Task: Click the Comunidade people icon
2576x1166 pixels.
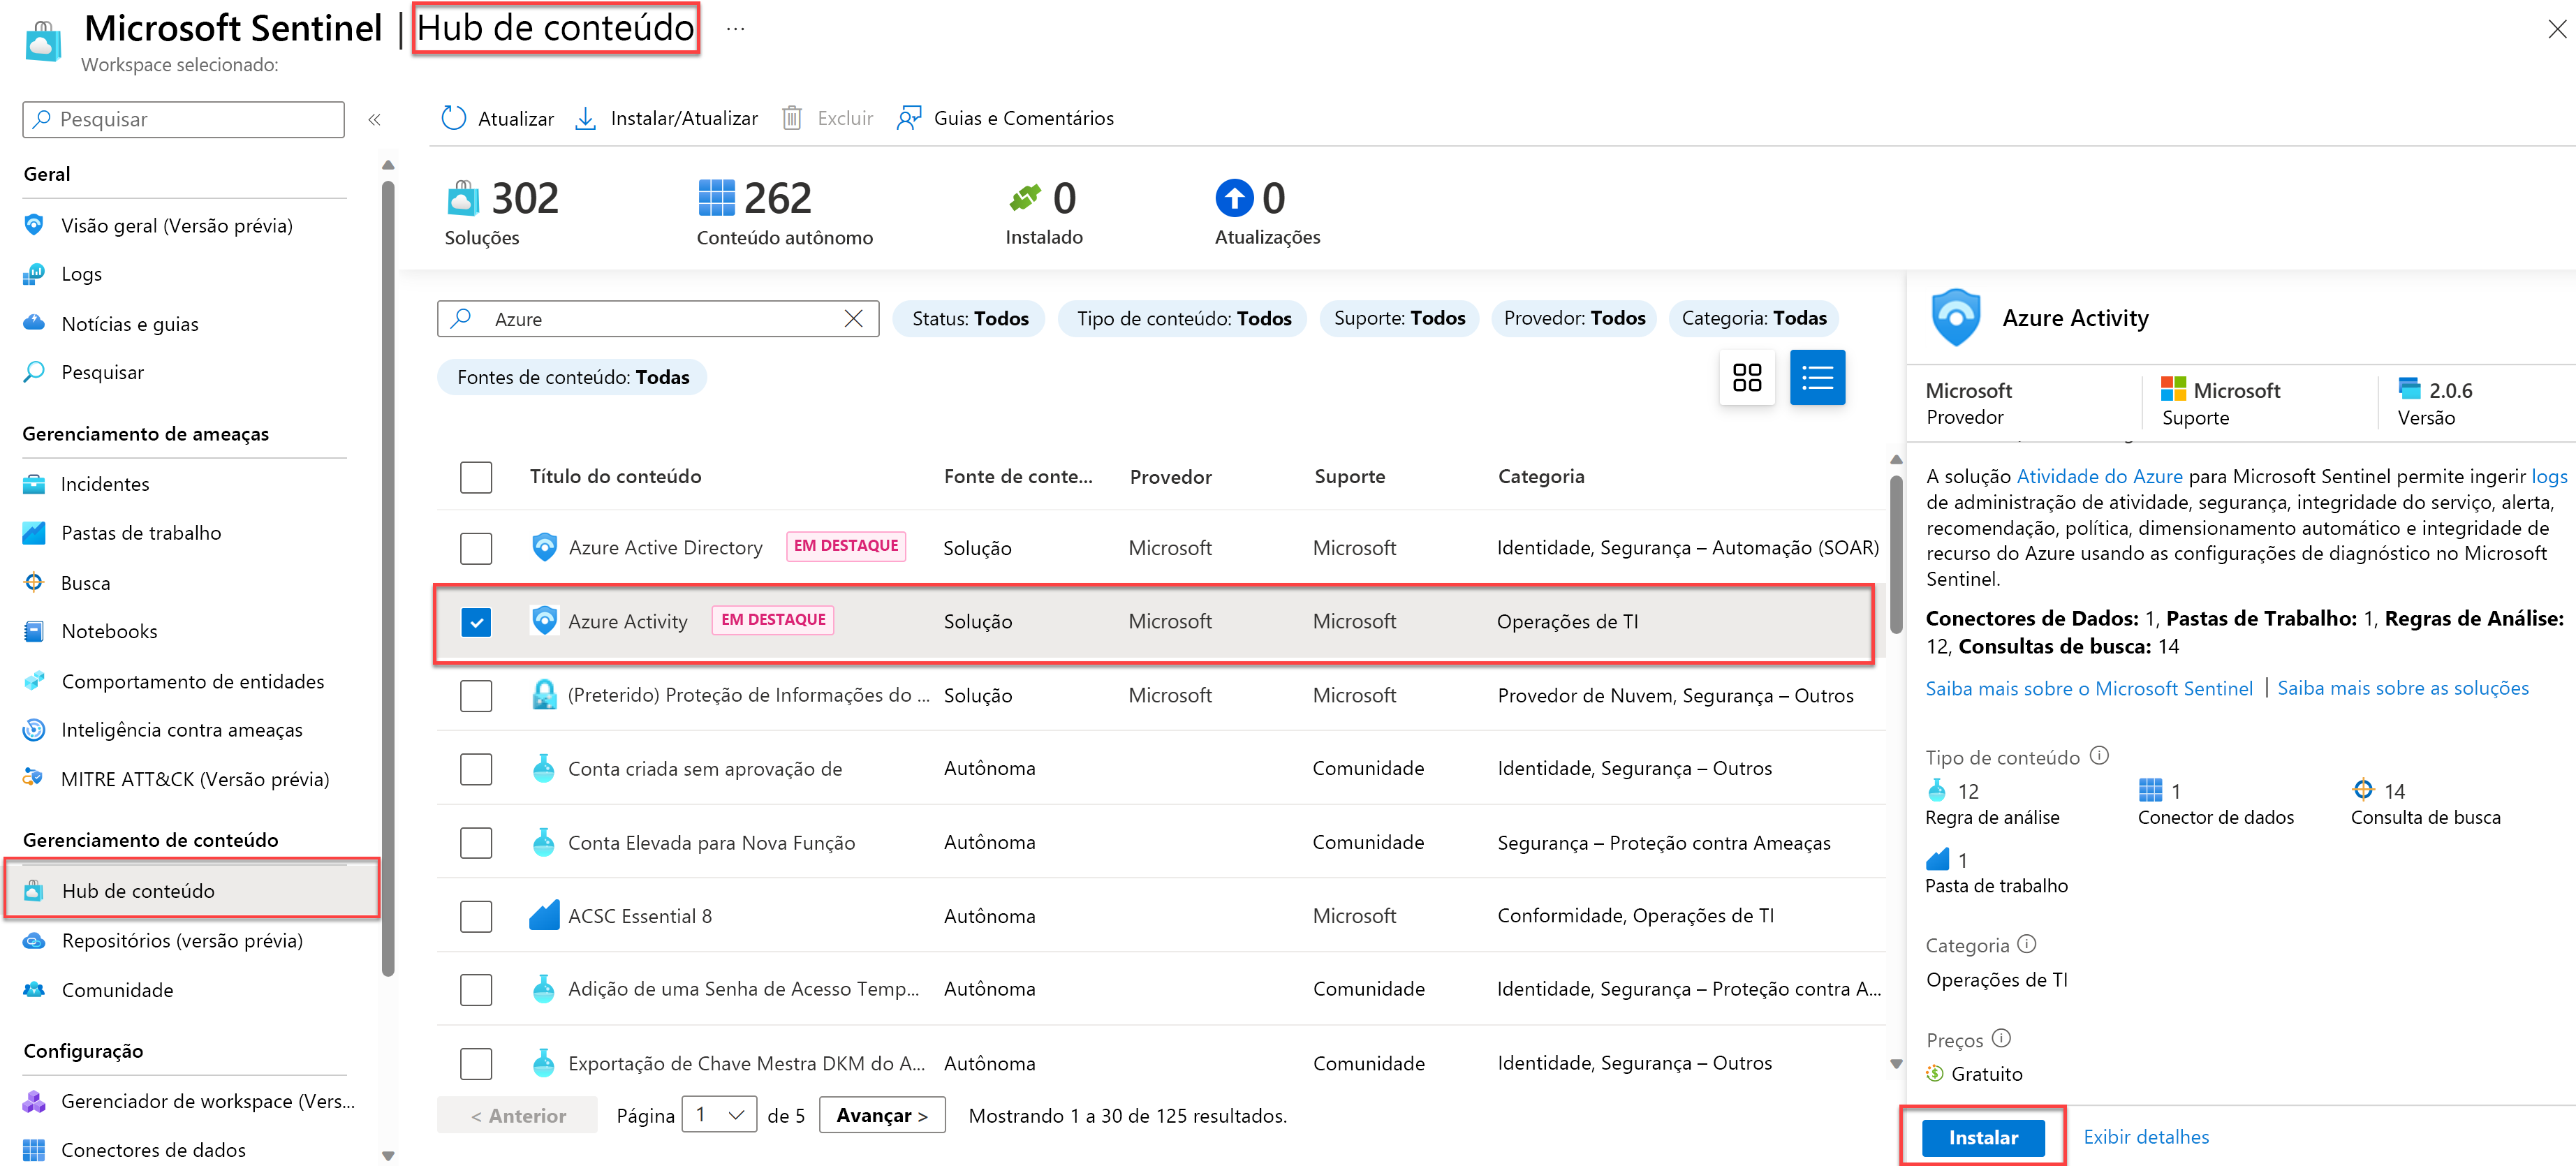Action: (x=34, y=989)
